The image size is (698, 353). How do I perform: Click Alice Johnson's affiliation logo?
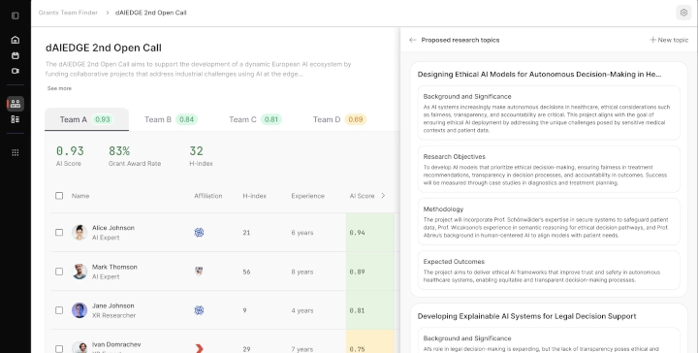coord(199,233)
